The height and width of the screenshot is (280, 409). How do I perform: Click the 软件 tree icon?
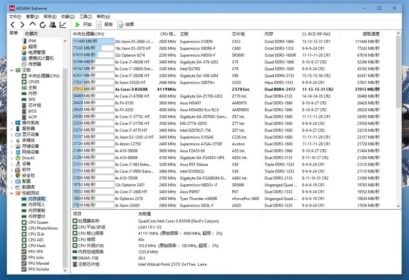(x=18, y=169)
